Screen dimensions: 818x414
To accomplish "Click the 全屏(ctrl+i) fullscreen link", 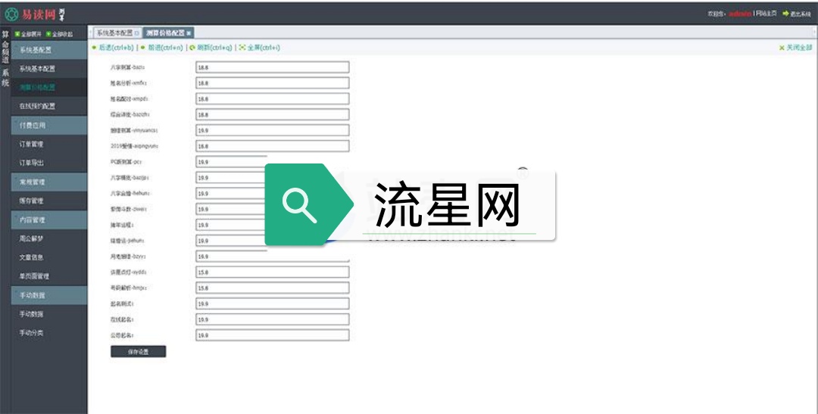I will pos(264,48).
